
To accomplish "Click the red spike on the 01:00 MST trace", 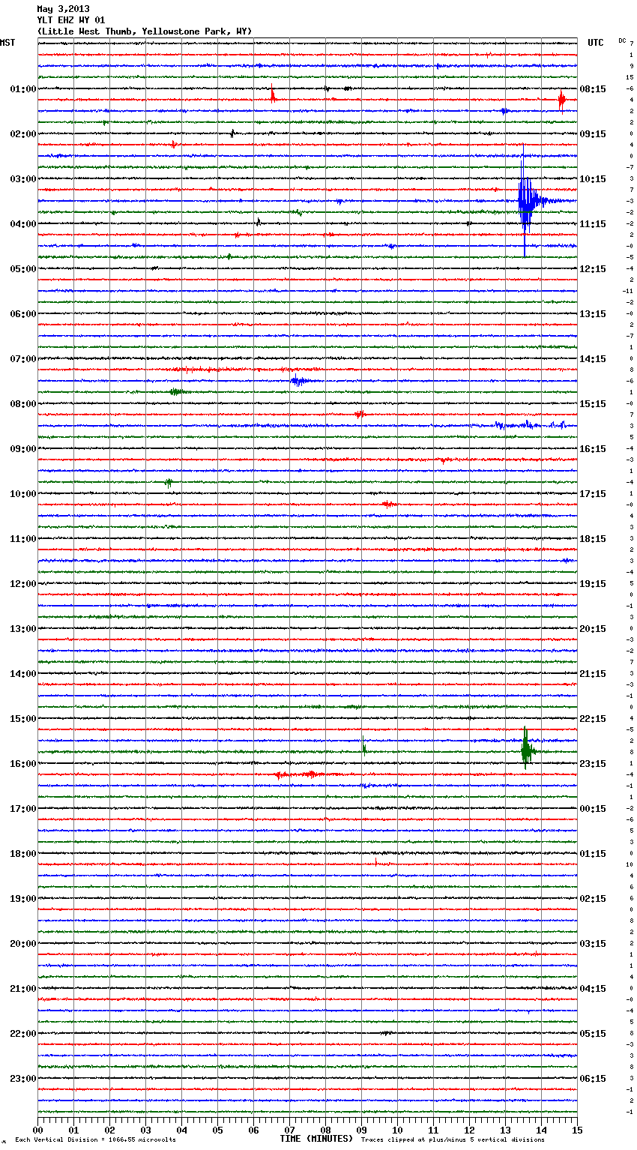I will coord(273,94).
